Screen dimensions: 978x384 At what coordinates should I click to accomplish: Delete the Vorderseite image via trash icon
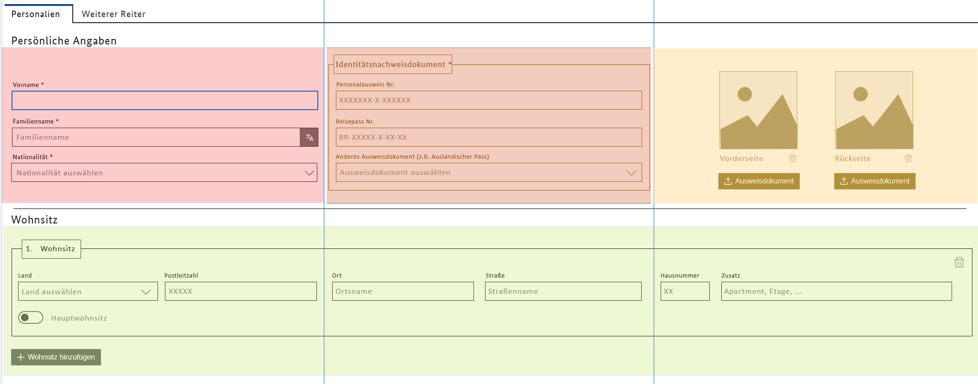(x=793, y=158)
